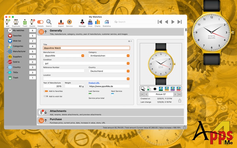
Task: Jump to the first picture in the picture navigator
Action: coord(142,94)
